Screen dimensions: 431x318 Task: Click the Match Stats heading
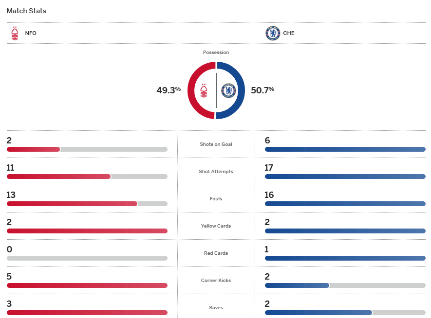(x=26, y=11)
